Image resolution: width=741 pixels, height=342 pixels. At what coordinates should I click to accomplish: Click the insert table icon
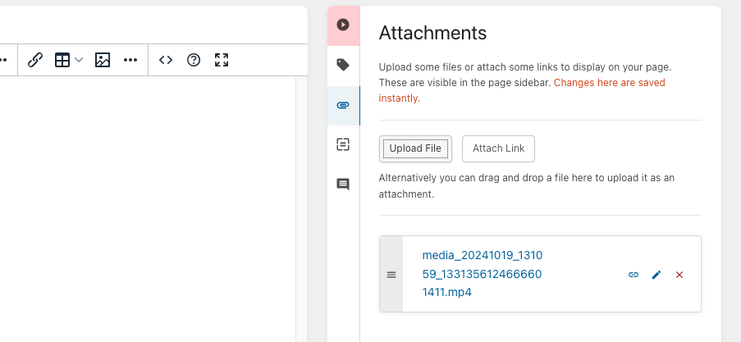[x=62, y=60]
